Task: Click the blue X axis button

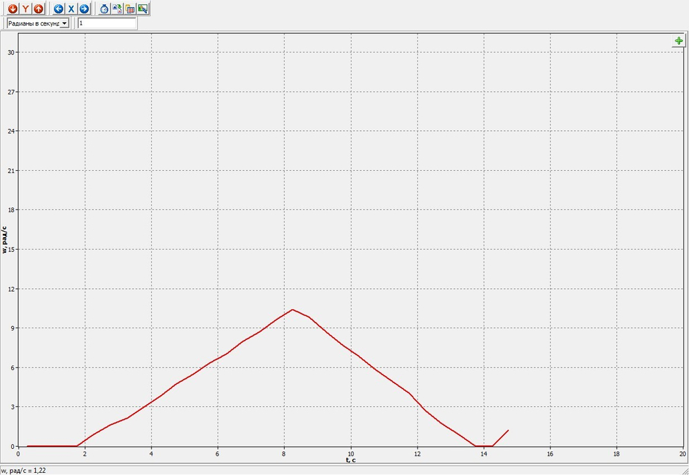Action: pyautogui.click(x=71, y=8)
